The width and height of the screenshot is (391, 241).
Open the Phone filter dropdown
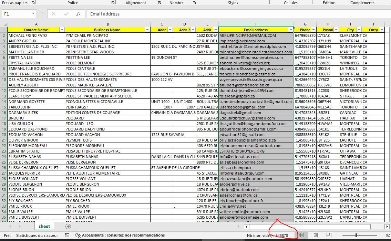click(313, 30)
